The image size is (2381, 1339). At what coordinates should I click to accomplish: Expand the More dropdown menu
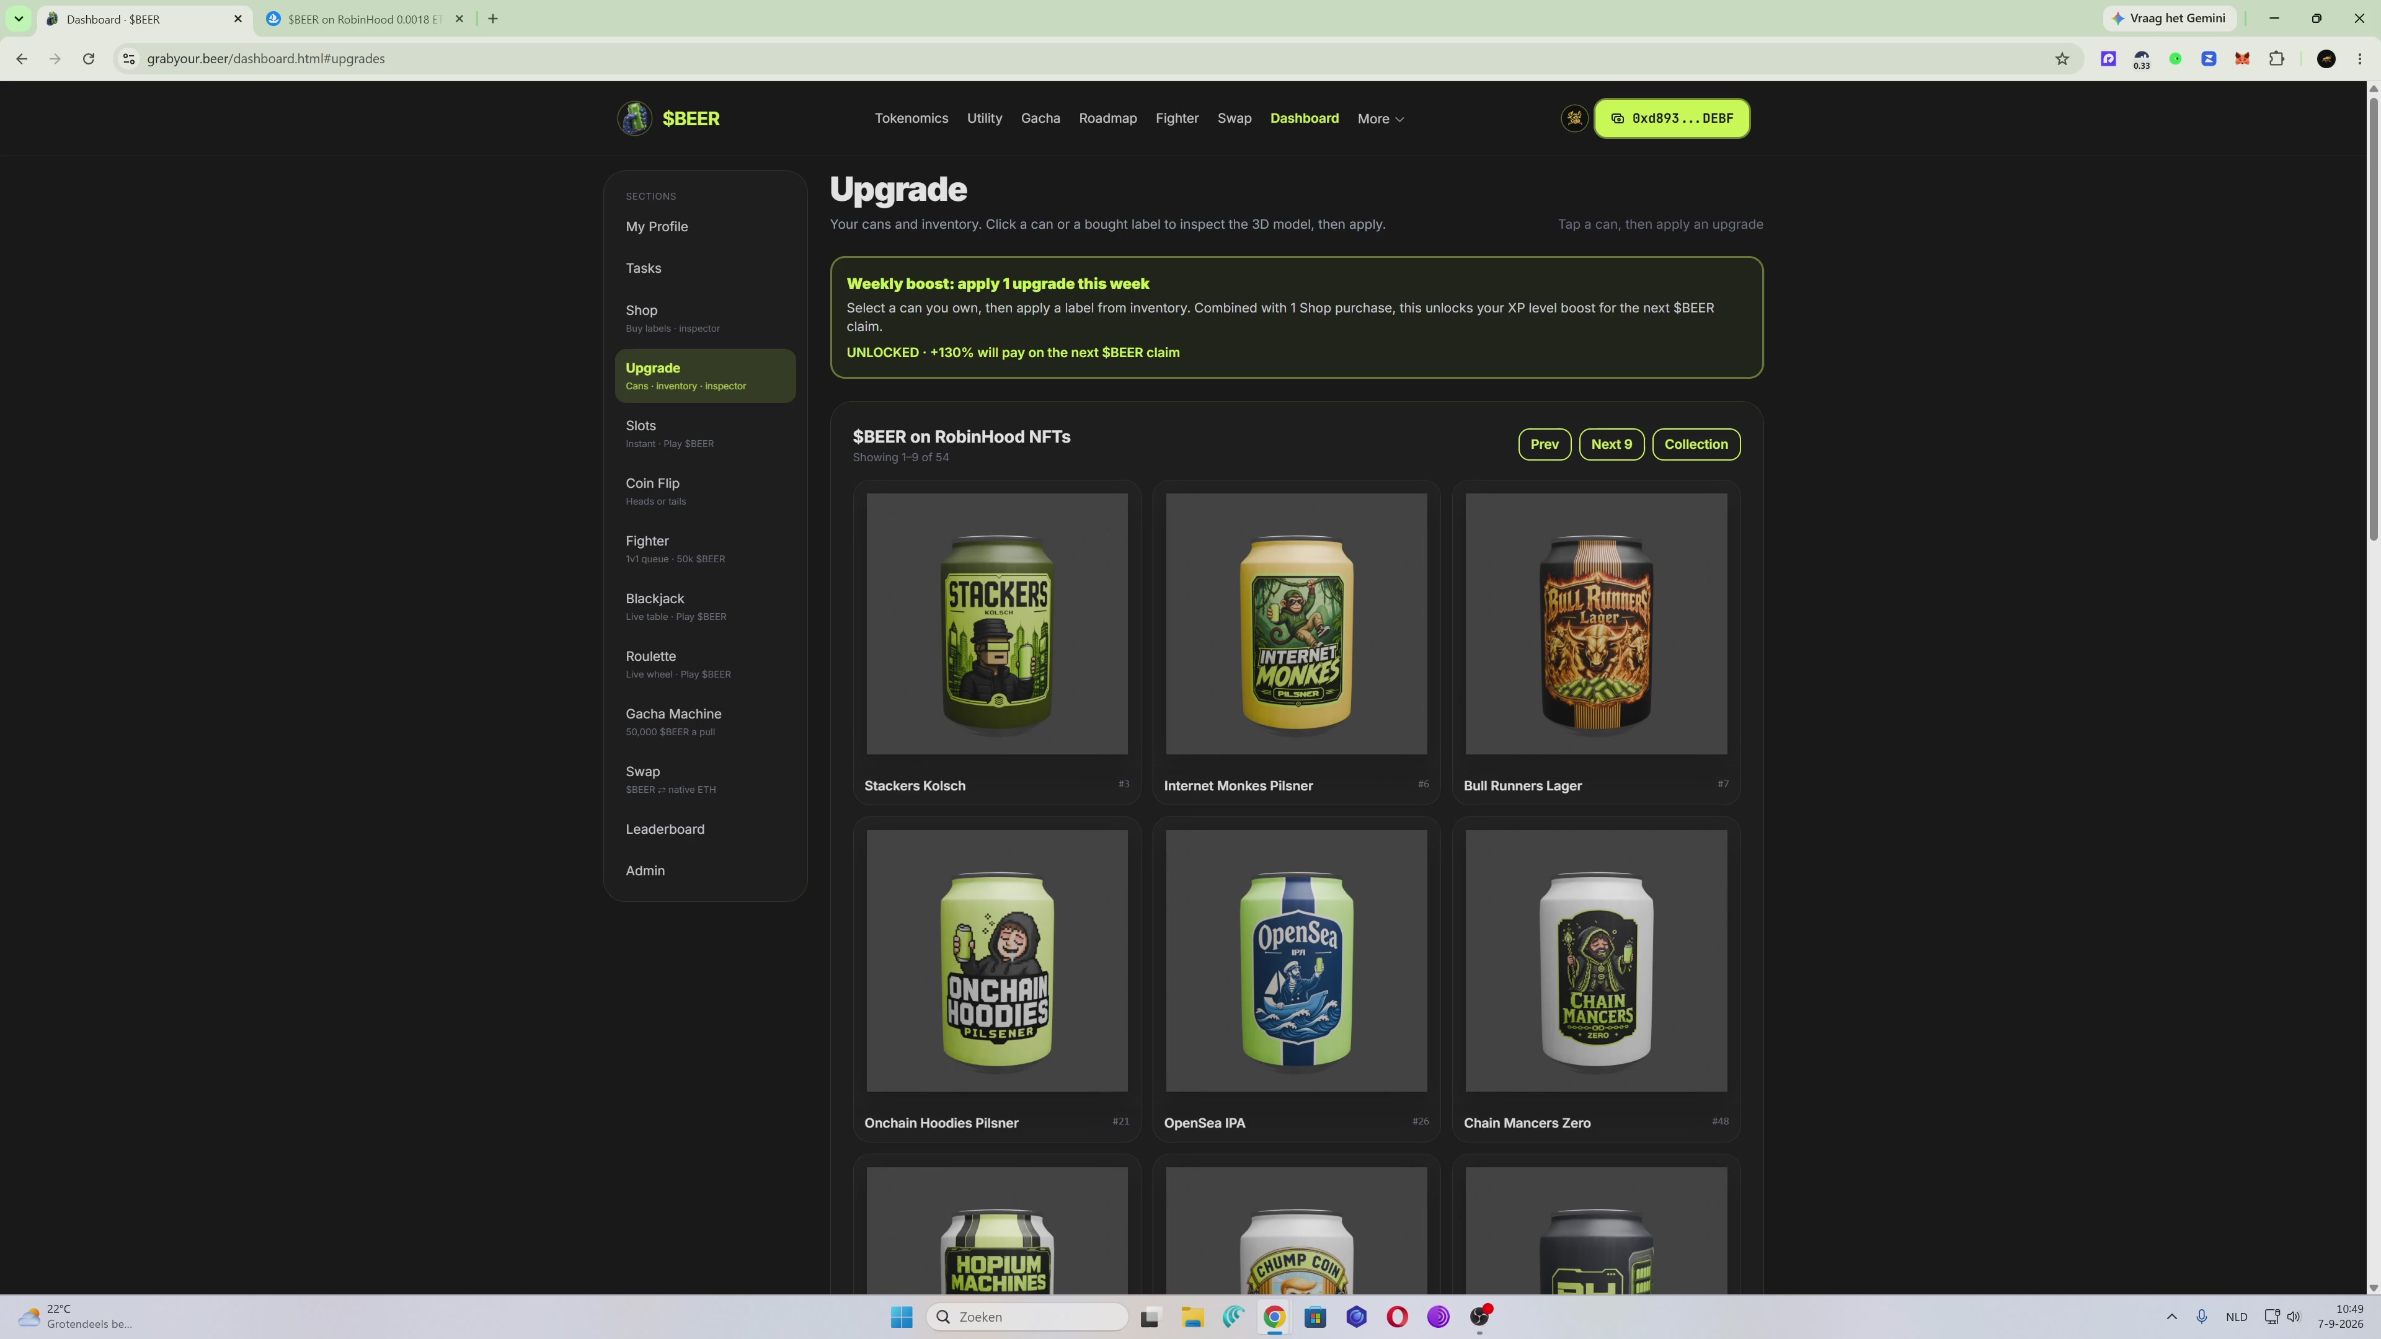point(1380,119)
